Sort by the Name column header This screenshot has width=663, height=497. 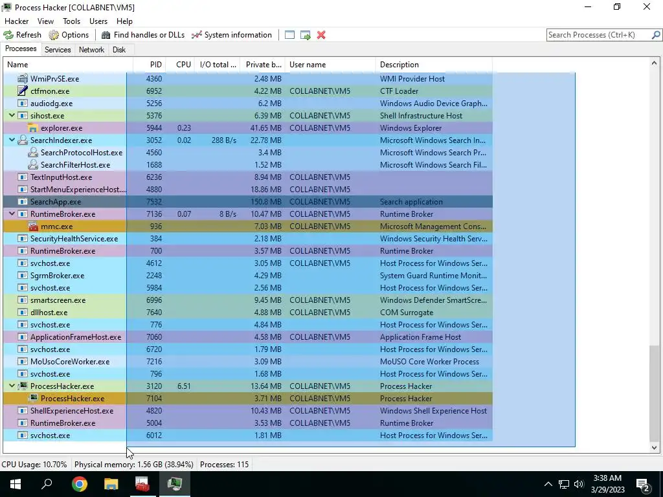click(x=68, y=65)
